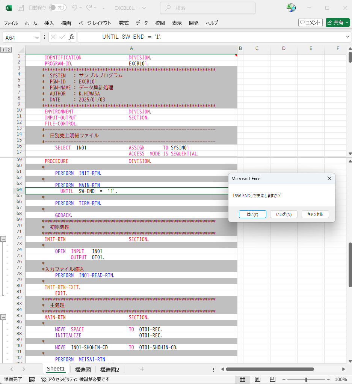
Task: Click the add new sheet plus icon
Action: coord(142,369)
